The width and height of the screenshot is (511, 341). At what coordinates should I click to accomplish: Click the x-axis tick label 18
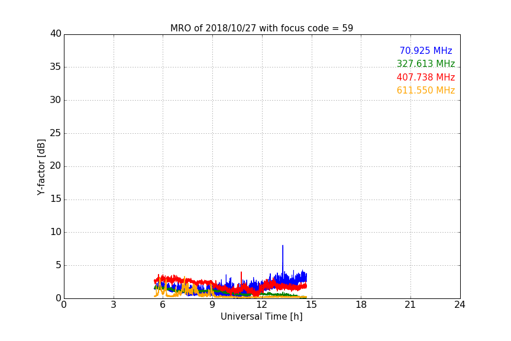[361, 305]
